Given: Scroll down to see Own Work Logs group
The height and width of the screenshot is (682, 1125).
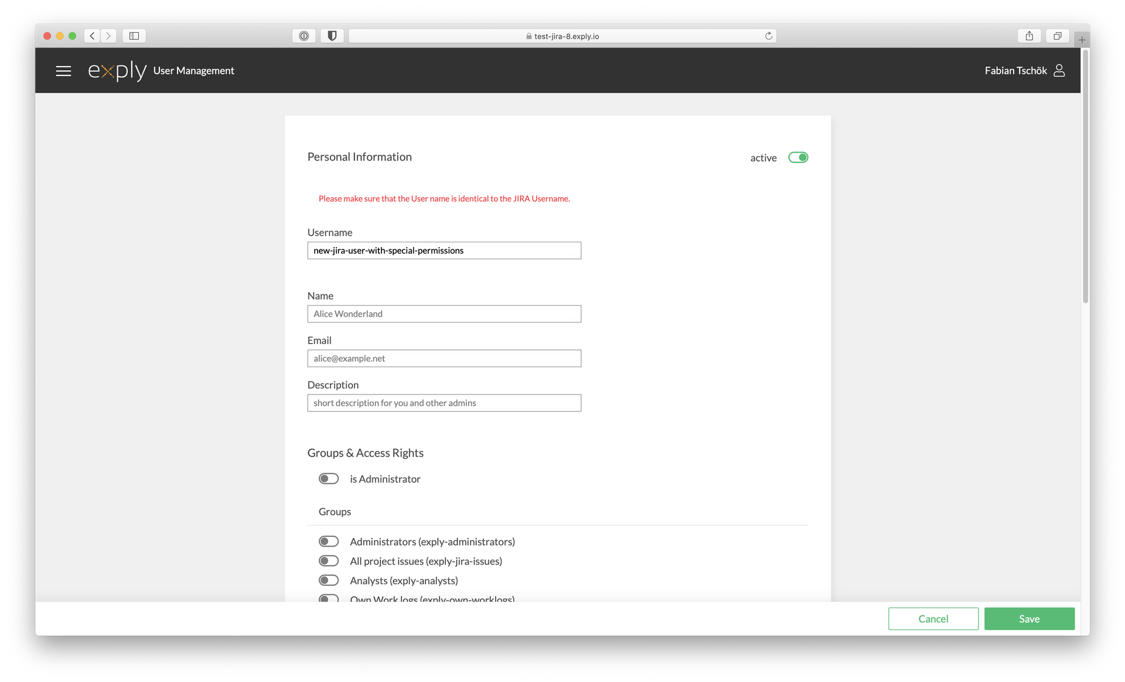Looking at the screenshot, I should tap(328, 598).
